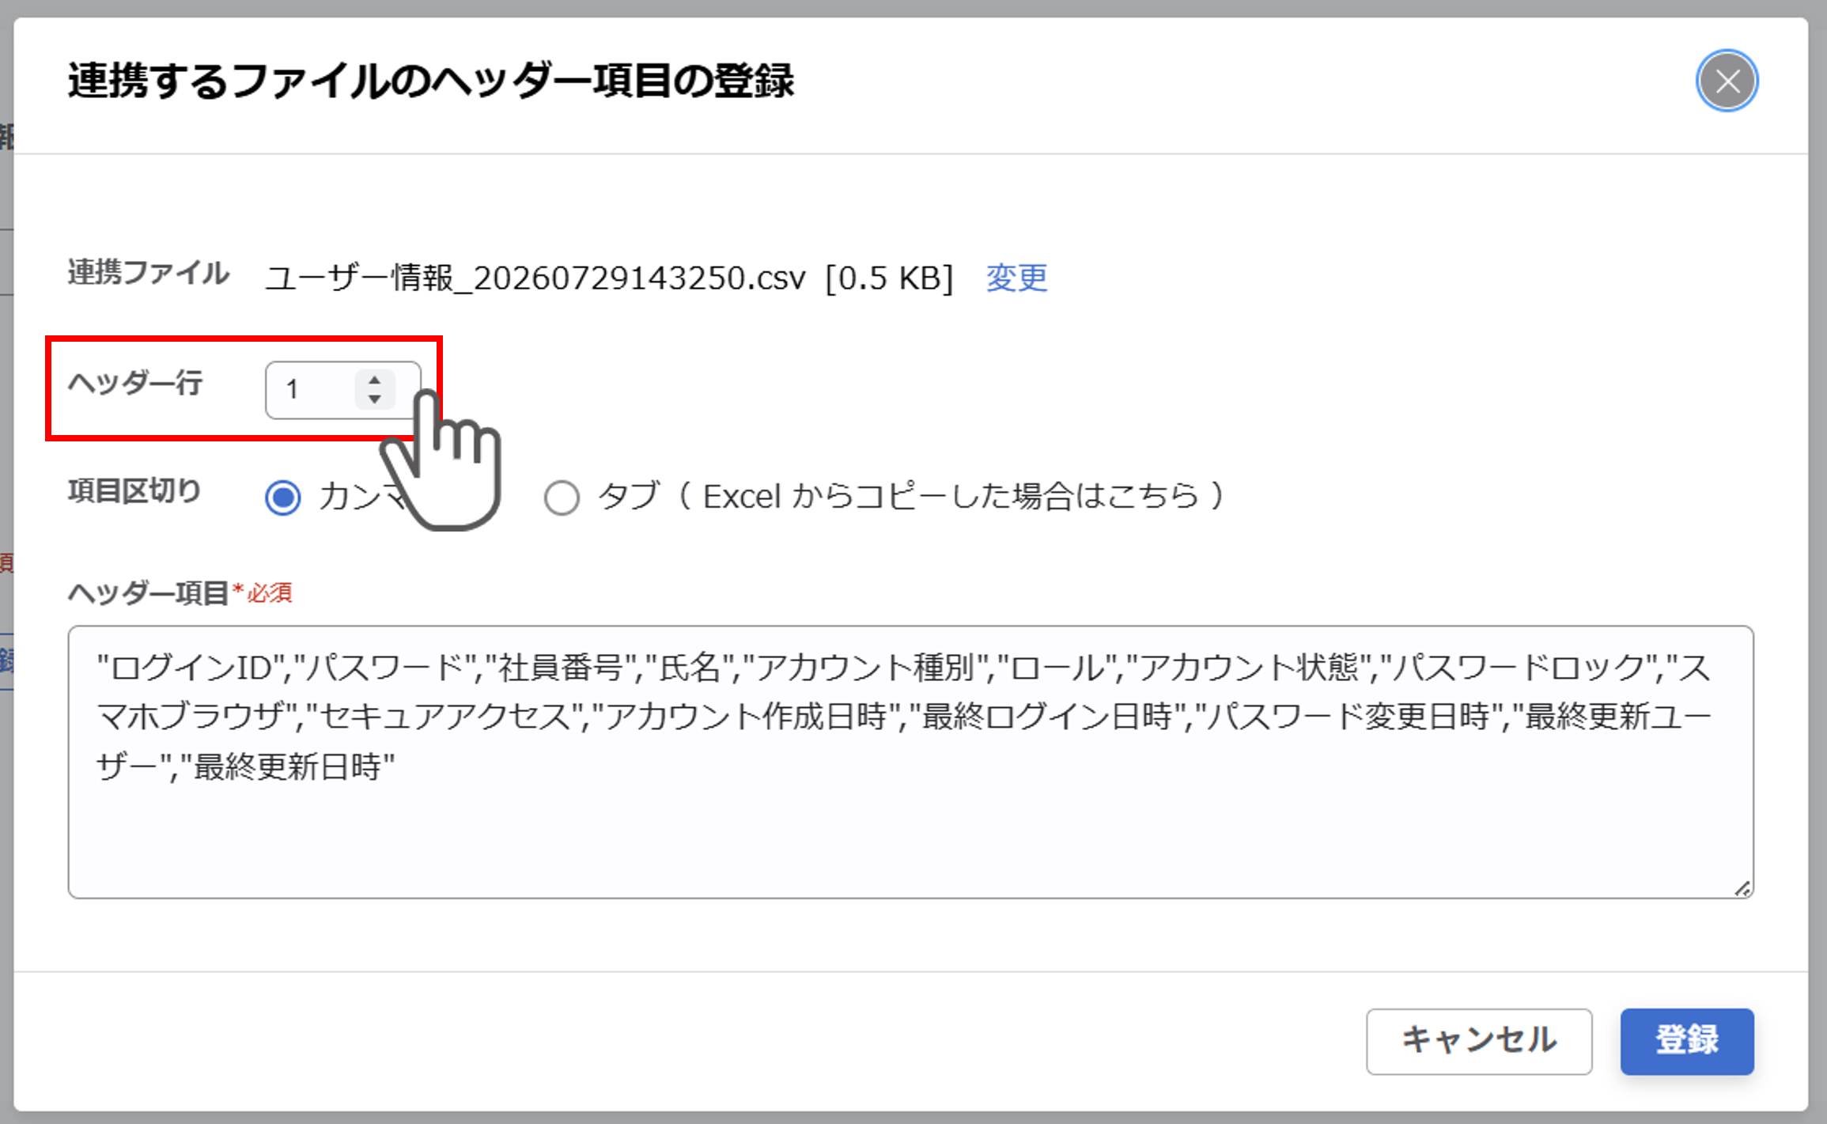Click inside the ヘッダー項目 text area

point(910,762)
